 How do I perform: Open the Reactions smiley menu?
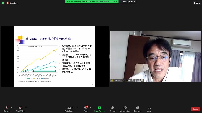click(137, 109)
